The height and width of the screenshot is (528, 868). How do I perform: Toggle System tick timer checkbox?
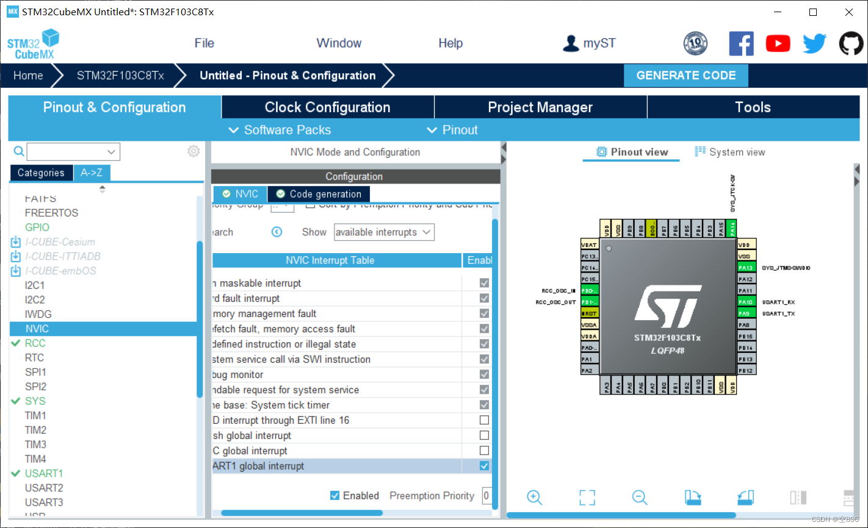point(484,405)
